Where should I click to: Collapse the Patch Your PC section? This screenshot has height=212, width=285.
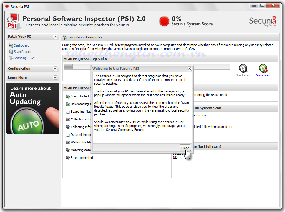[x=55, y=37]
